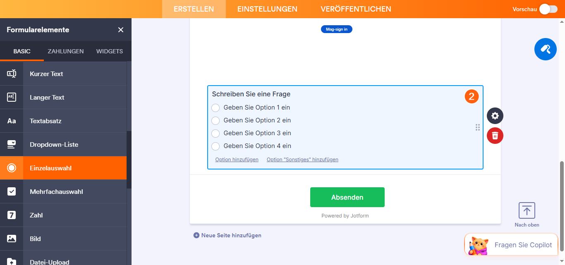Choose the Mehrfachauswahl checkbox icon
565x265 pixels.
pos(12,191)
